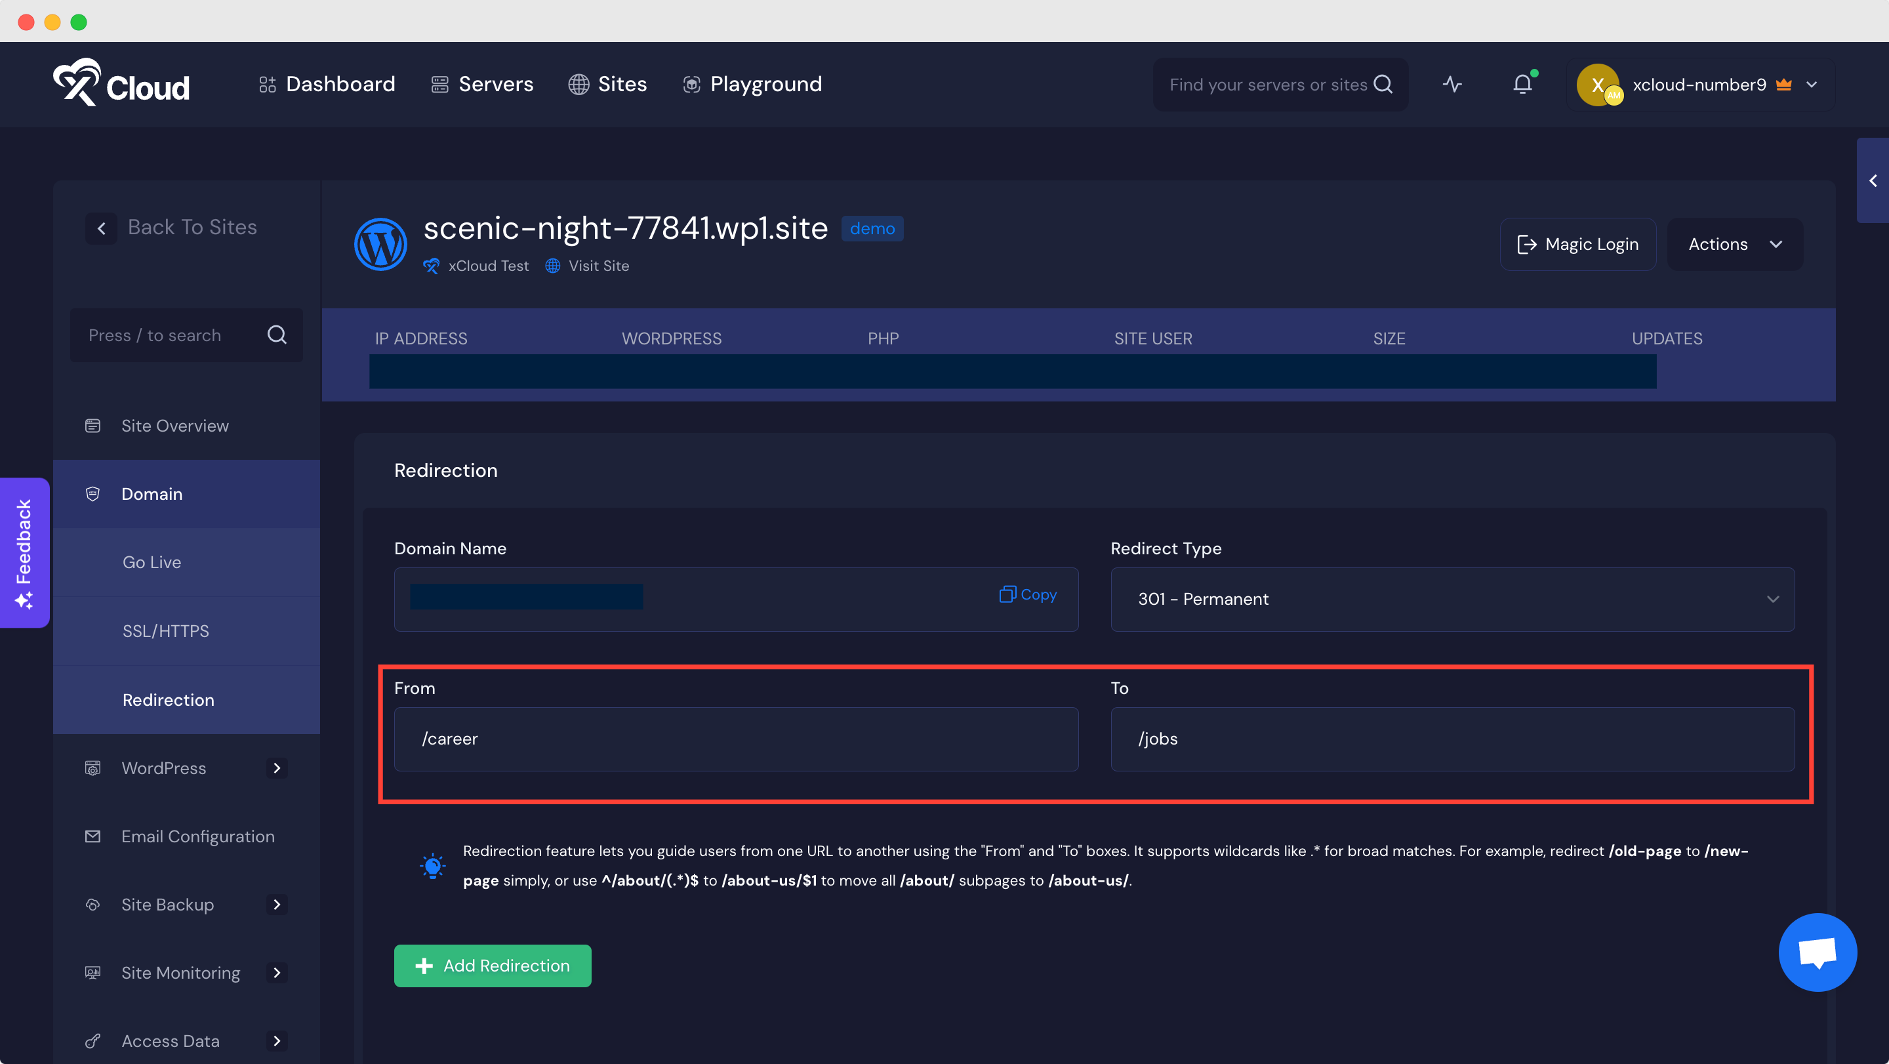Screen dimensions: 1889x1064
Task: Open the right side panel collapse arrow
Action: click(1873, 180)
